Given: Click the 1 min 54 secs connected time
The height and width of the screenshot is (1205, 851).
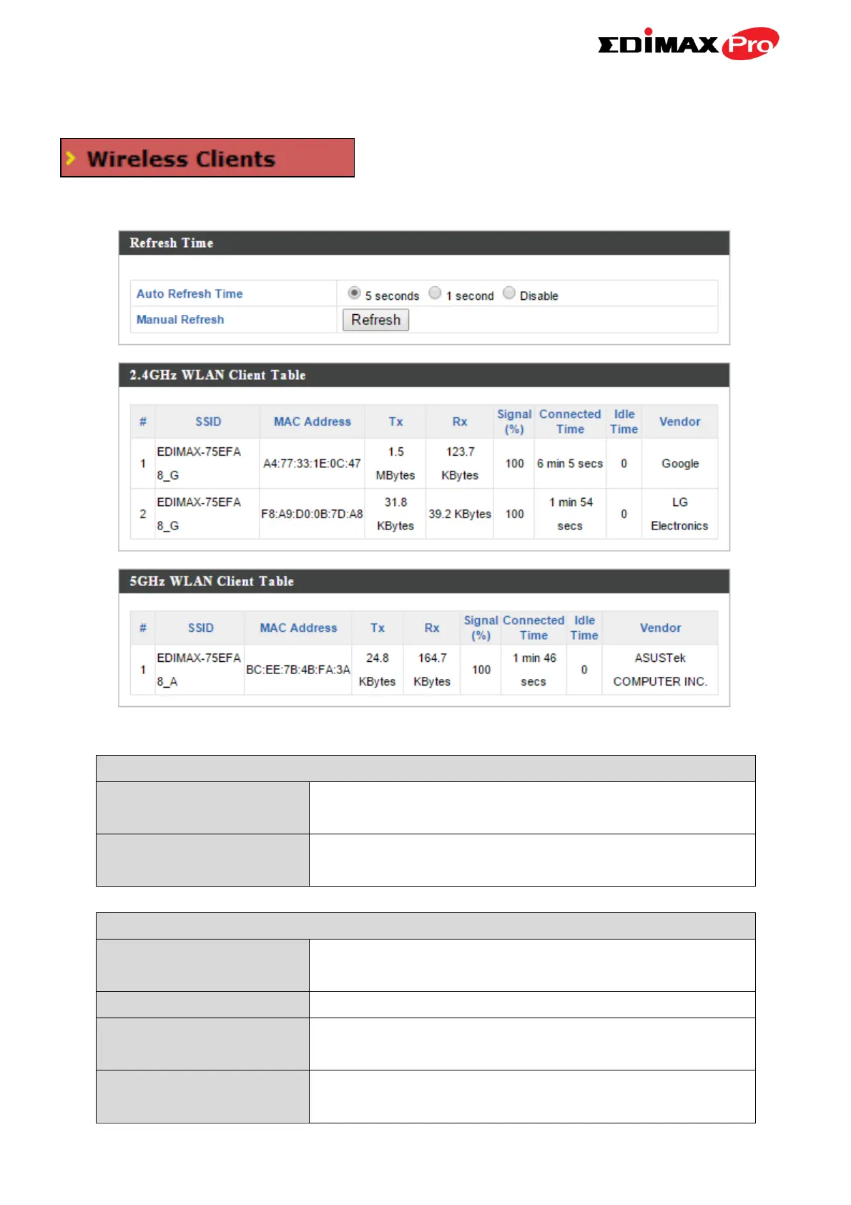Looking at the screenshot, I should click(x=570, y=514).
